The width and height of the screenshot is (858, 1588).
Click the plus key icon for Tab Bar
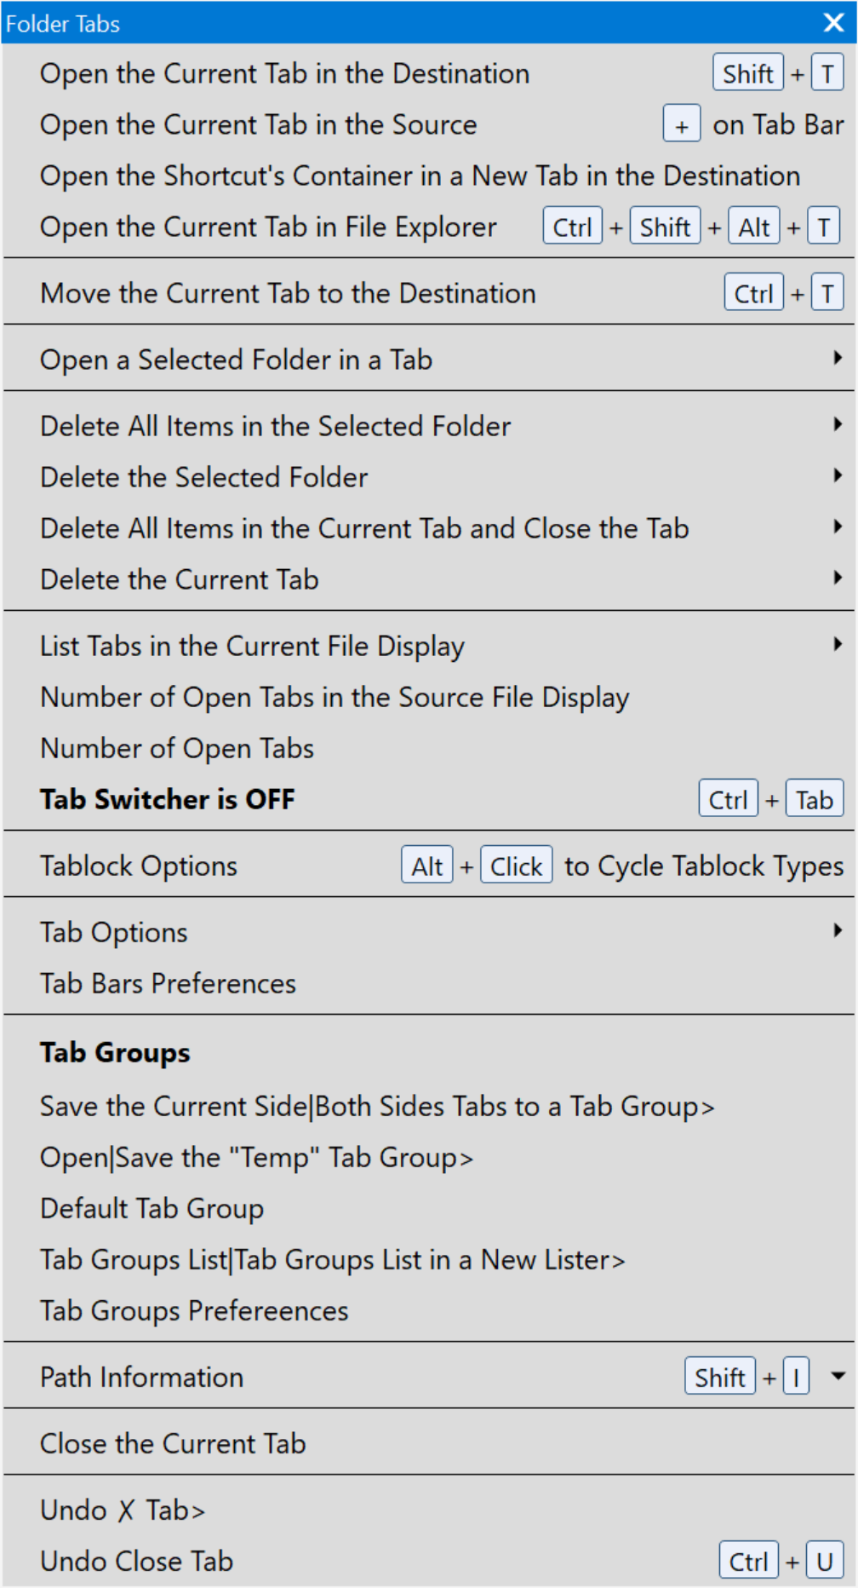click(x=682, y=124)
